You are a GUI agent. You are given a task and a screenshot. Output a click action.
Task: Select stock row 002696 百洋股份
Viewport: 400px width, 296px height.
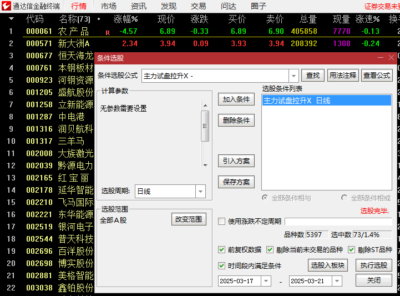pyautogui.click(x=47, y=251)
